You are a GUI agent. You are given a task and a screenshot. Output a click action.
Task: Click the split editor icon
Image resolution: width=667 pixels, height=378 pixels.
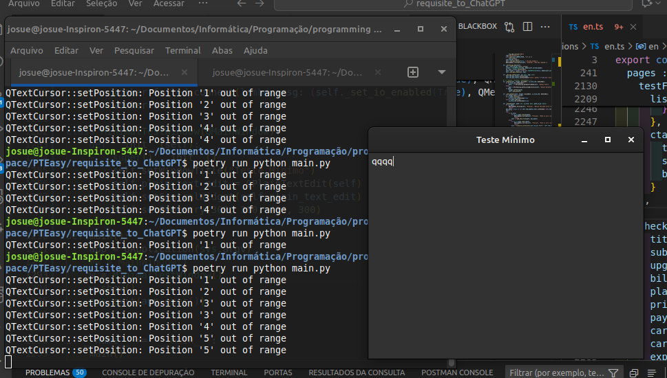[x=528, y=27]
